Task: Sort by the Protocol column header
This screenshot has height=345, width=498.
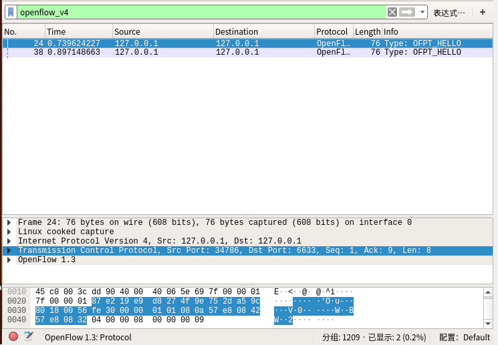Action: (x=334, y=32)
